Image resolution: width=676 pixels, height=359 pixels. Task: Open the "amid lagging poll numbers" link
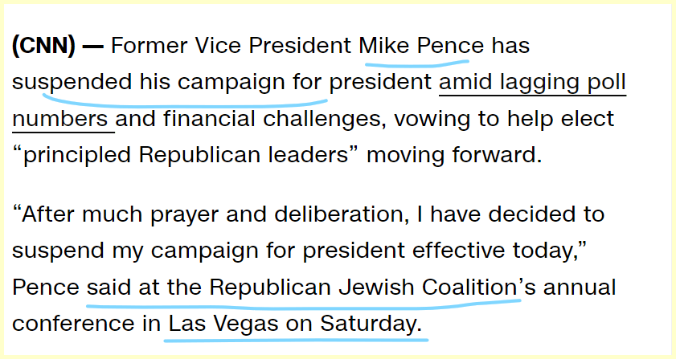point(532,83)
